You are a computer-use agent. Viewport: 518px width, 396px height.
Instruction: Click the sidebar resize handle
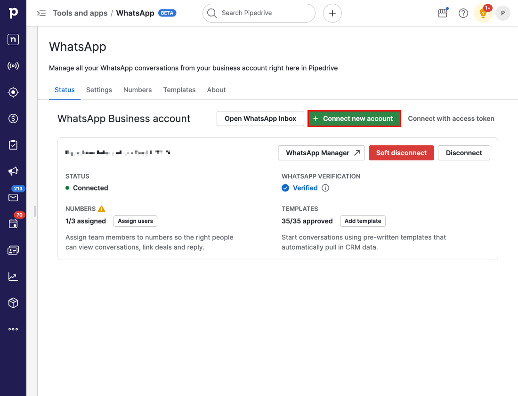[x=35, y=211]
